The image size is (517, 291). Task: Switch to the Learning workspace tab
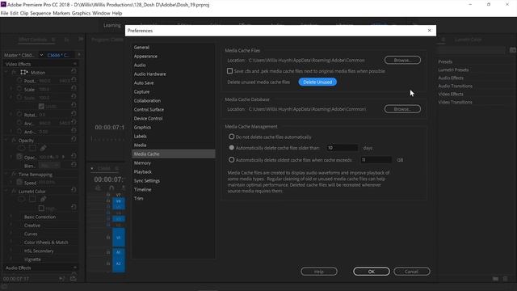point(112,25)
